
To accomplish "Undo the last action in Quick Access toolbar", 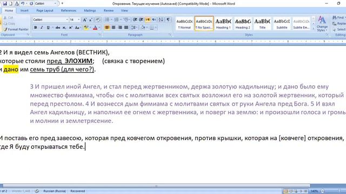I will (23, 4).
